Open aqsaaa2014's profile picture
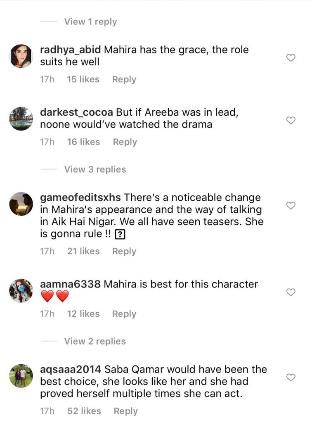 21,375
